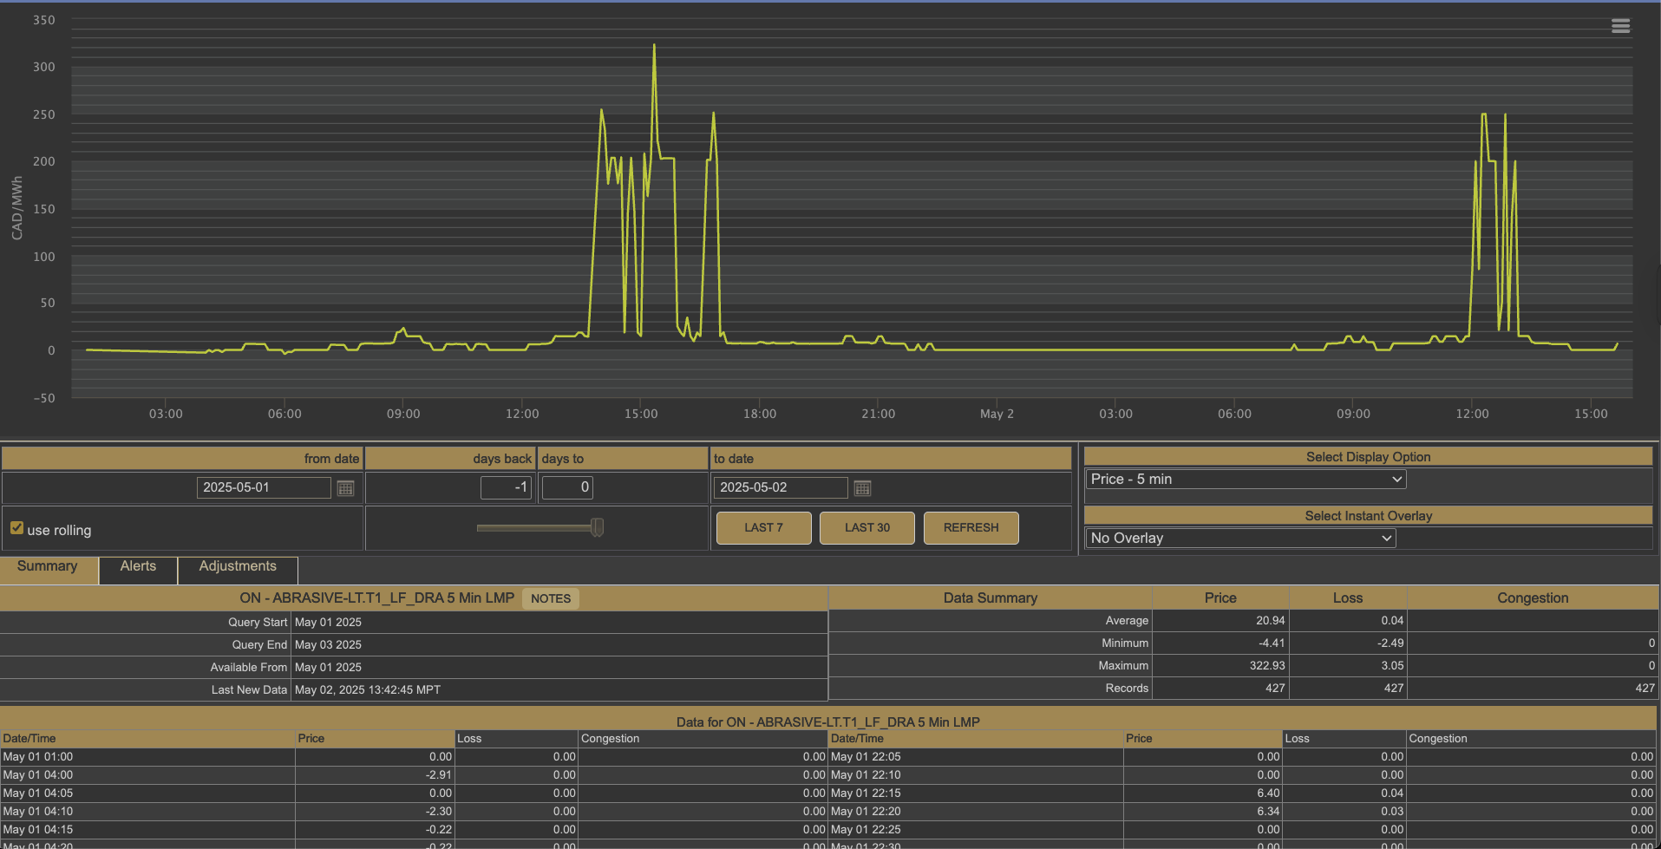Click the days back field showing -1
Viewport: 1661px width, 849px height.
tap(506, 487)
